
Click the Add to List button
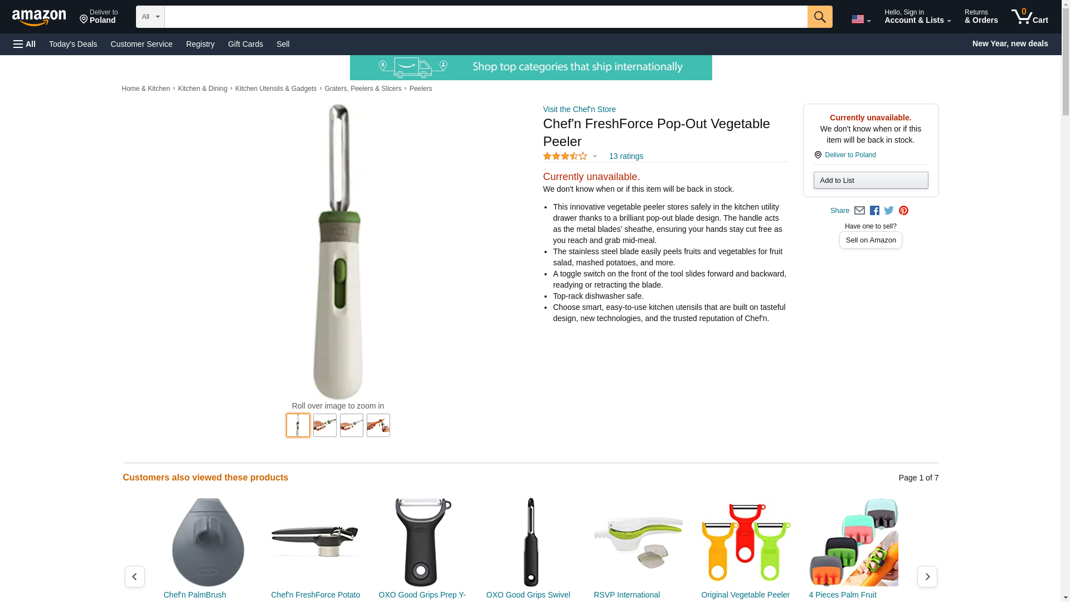(x=870, y=180)
